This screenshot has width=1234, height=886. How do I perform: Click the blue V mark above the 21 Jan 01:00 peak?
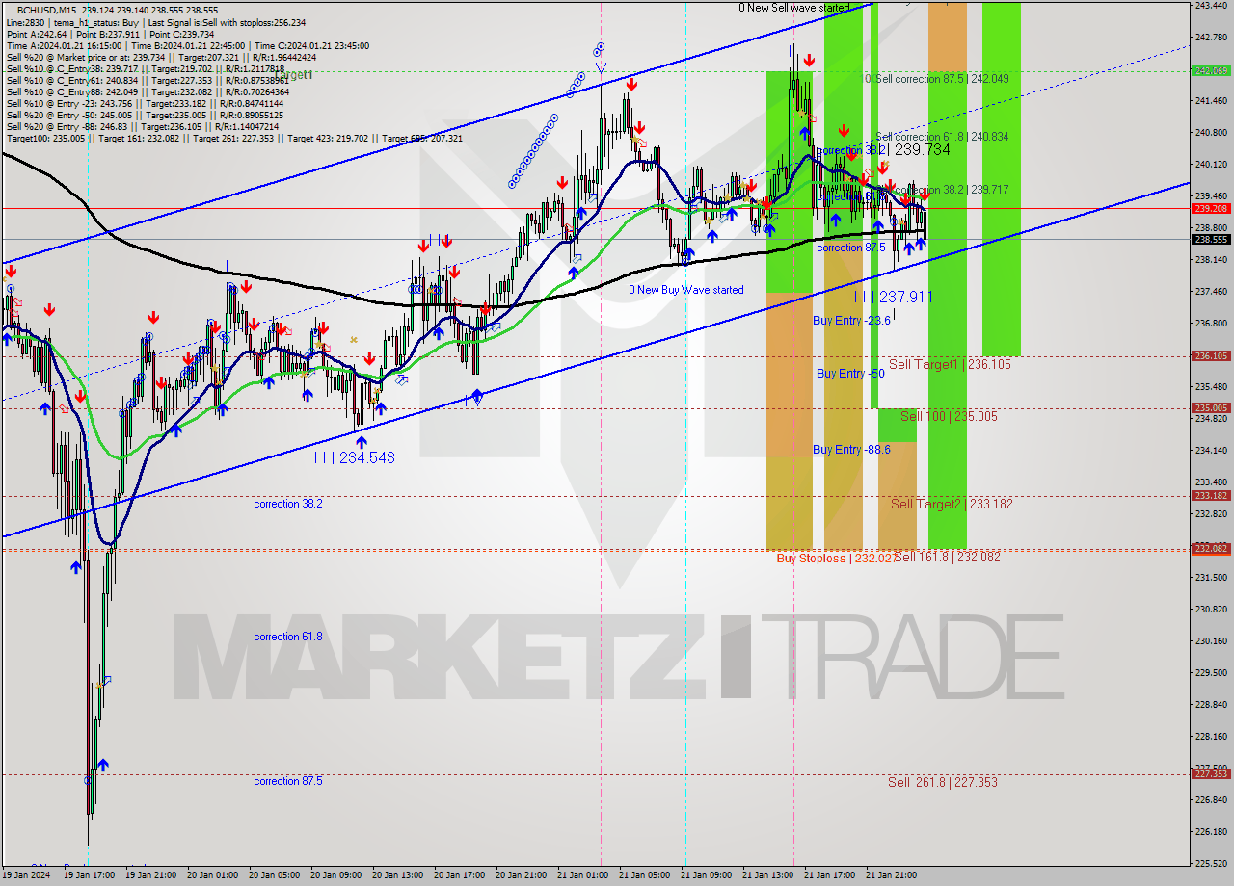tap(601, 67)
